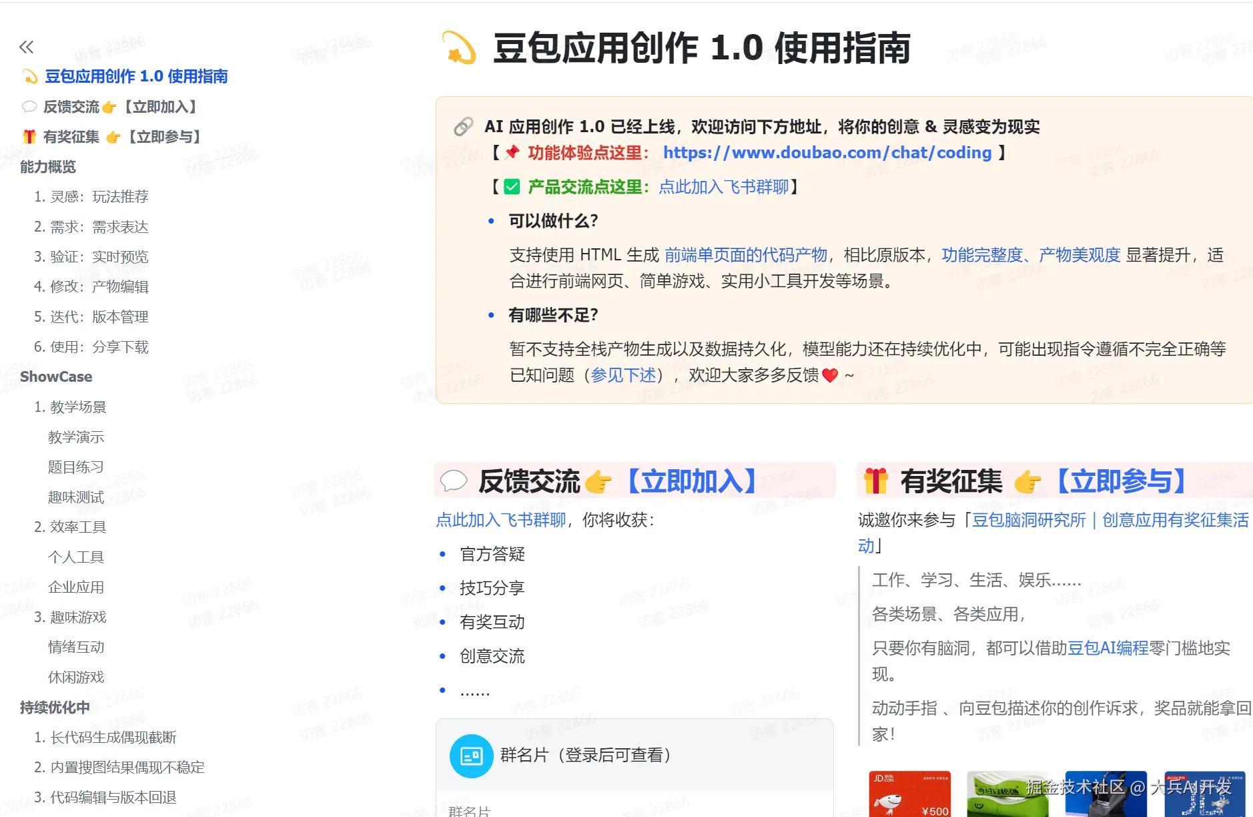
Task: Click the 可以做什么？ bullet heading
Action: [x=553, y=221]
